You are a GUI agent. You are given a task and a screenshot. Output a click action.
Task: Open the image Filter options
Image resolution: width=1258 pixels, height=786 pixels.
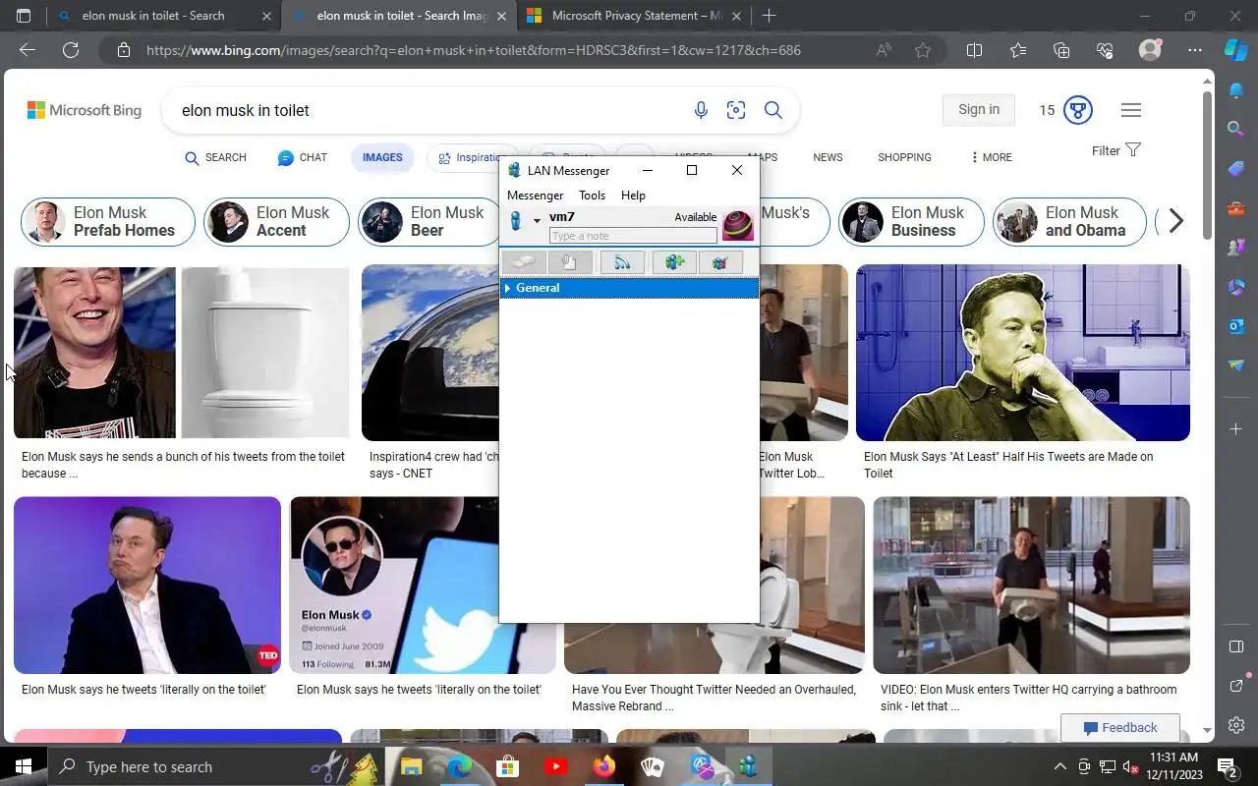1115,150
